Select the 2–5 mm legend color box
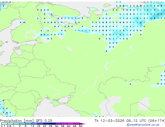 coord(22,124)
